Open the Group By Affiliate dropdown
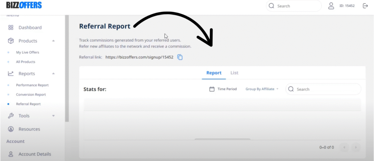The image size is (374, 161). click(x=262, y=89)
